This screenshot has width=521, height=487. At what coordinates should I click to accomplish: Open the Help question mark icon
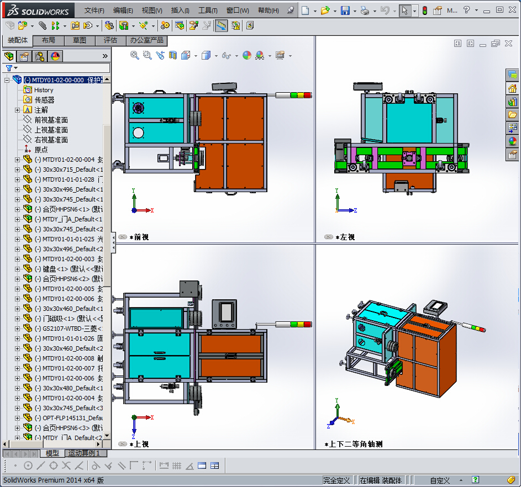[x=466, y=10]
